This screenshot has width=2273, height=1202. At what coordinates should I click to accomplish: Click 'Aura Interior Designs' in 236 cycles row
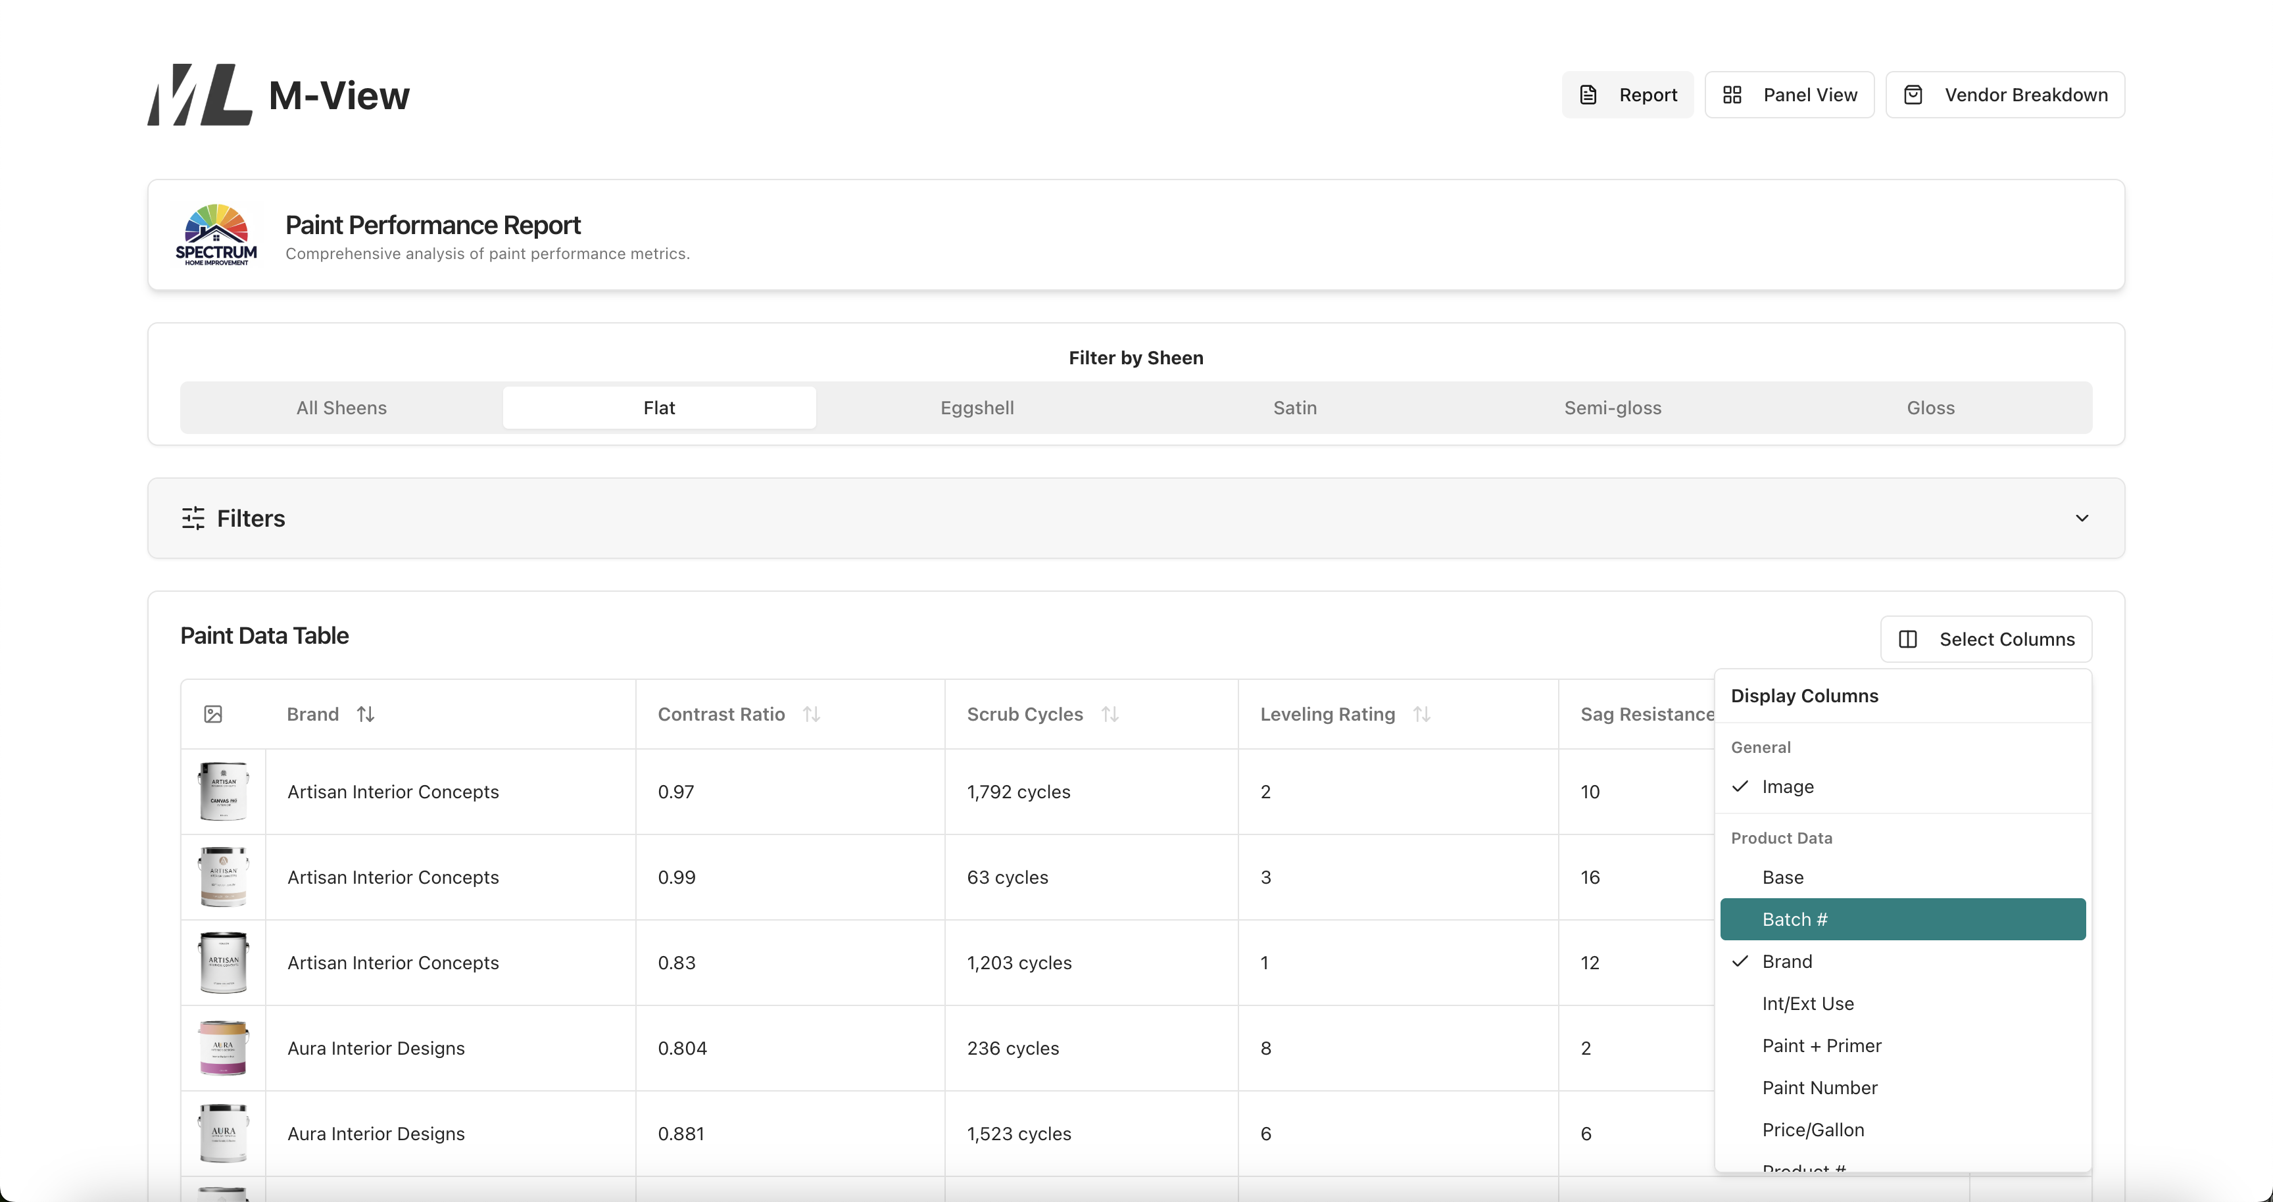click(376, 1047)
